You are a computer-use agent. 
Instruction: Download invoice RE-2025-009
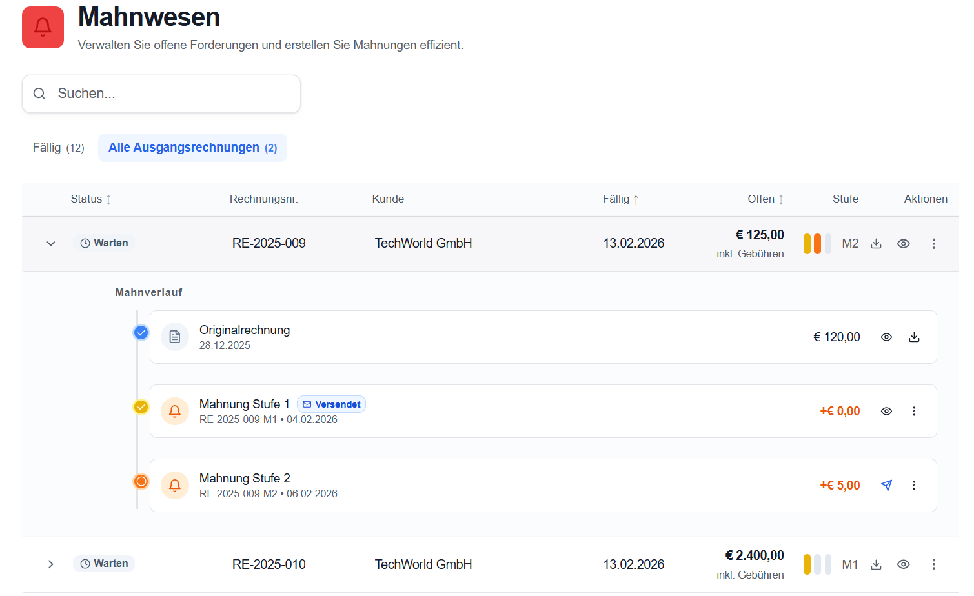[876, 244]
